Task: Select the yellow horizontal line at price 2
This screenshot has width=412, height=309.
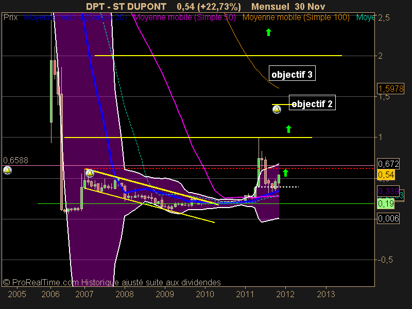Action: (x=218, y=56)
